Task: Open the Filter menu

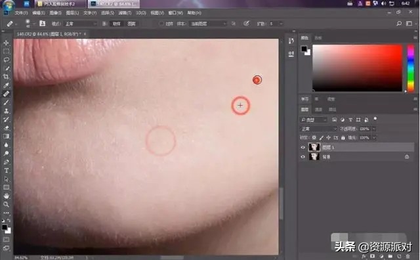Action: click(x=125, y=13)
